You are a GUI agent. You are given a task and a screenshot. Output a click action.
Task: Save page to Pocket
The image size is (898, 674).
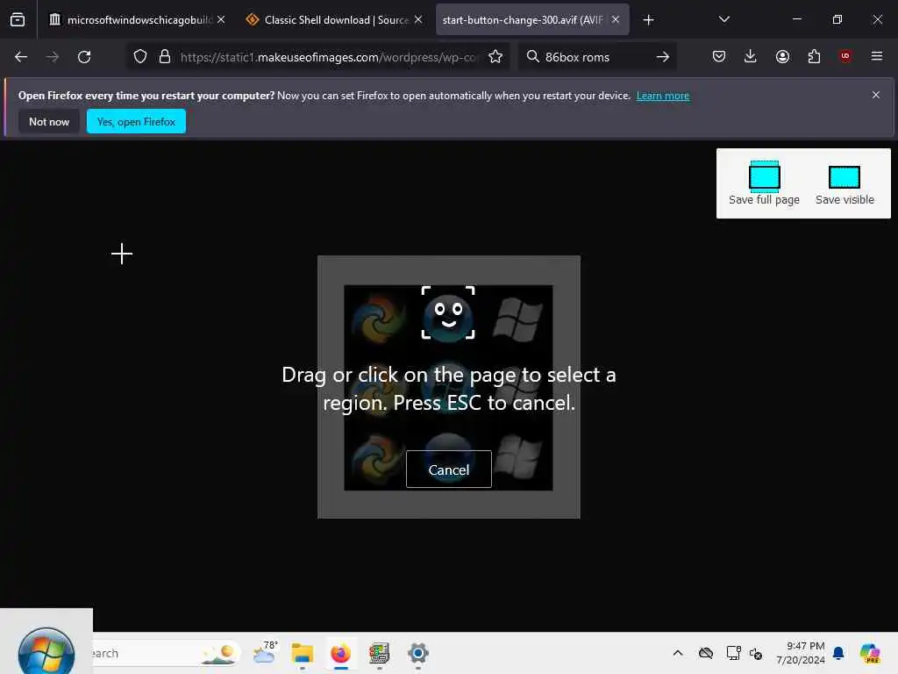click(x=719, y=57)
